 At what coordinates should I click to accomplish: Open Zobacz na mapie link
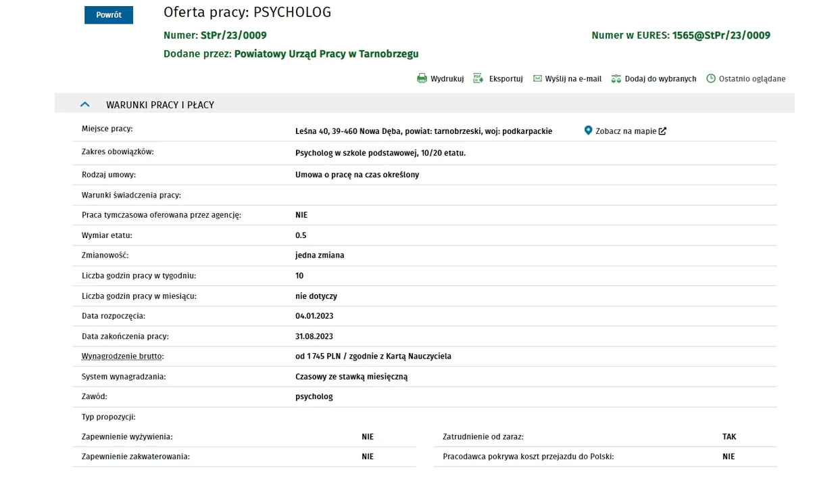click(x=626, y=131)
